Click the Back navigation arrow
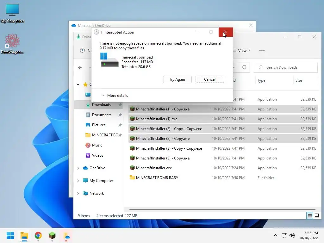This screenshot has height=243, width=324. click(x=80, y=67)
